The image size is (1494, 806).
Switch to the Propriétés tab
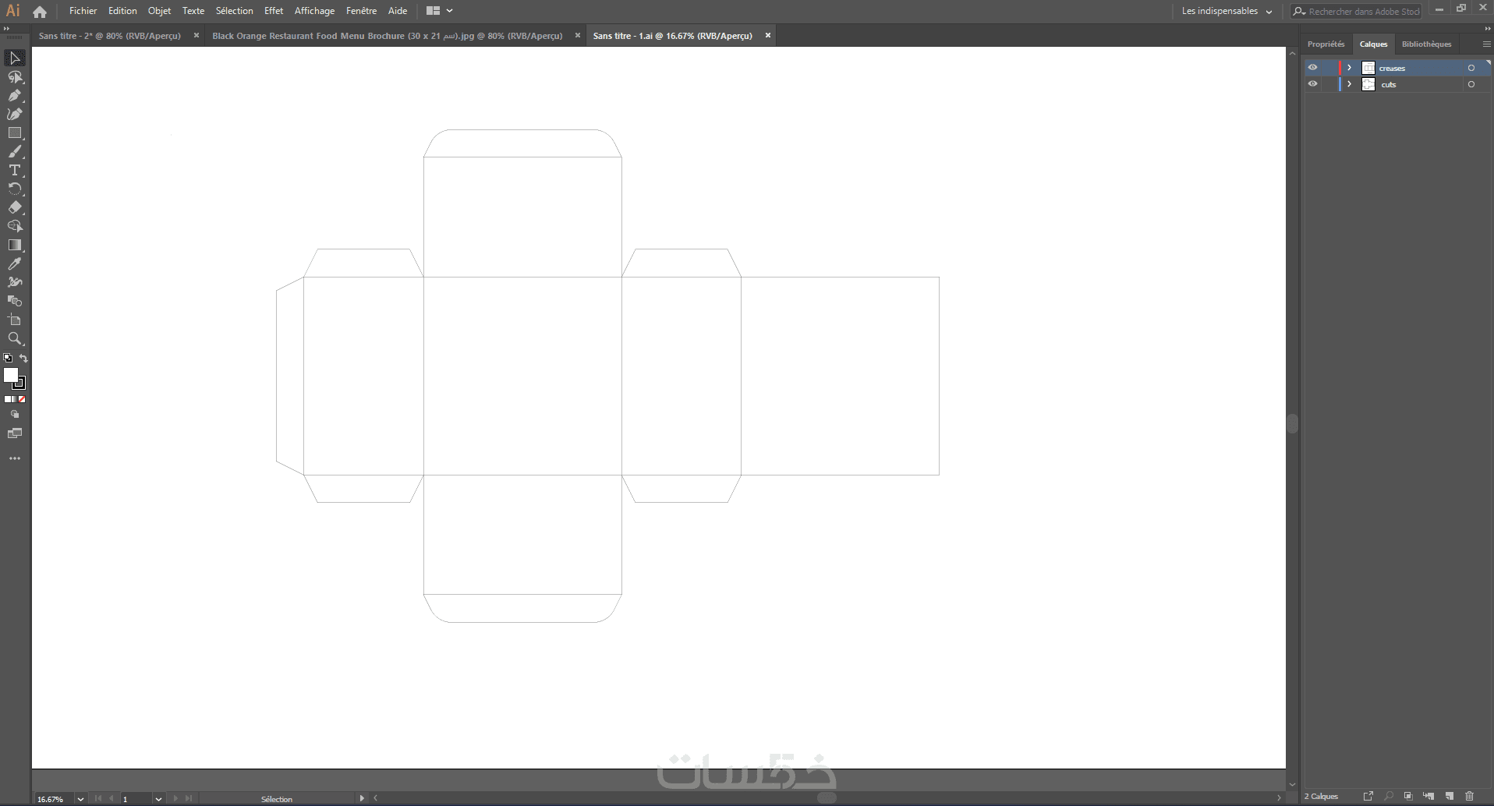(1326, 44)
